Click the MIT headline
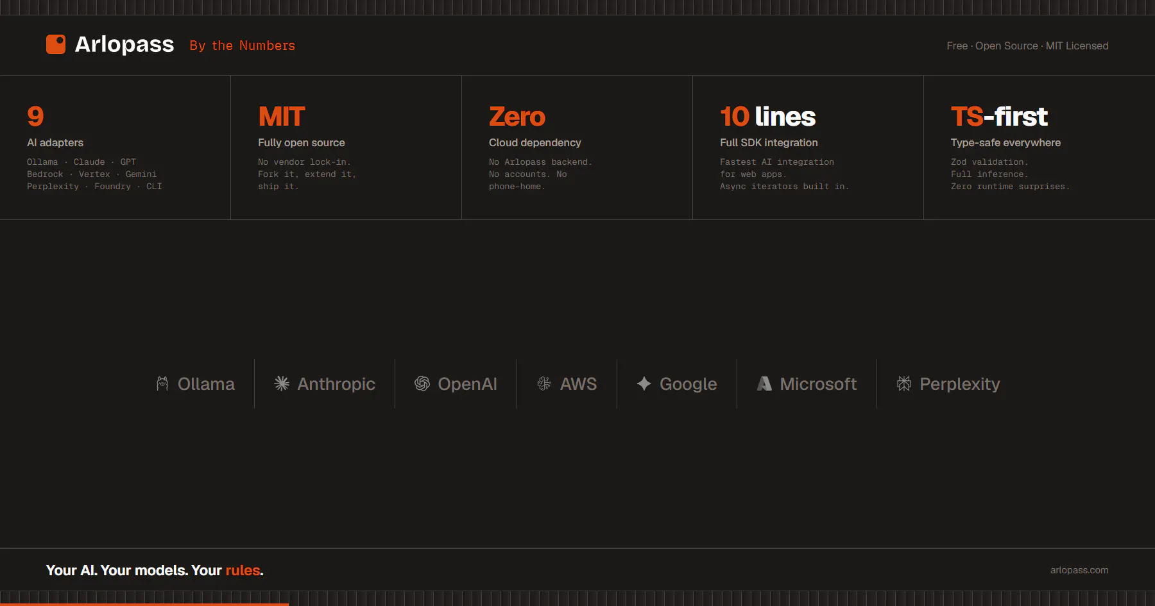Viewport: 1155px width, 606px height. 282,117
